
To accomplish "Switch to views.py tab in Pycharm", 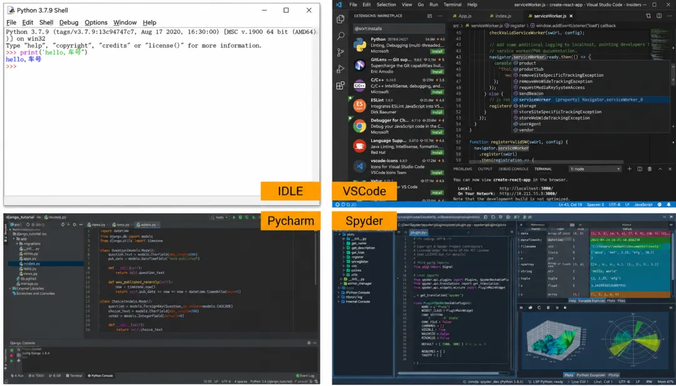I will pyautogui.click(x=96, y=225).
